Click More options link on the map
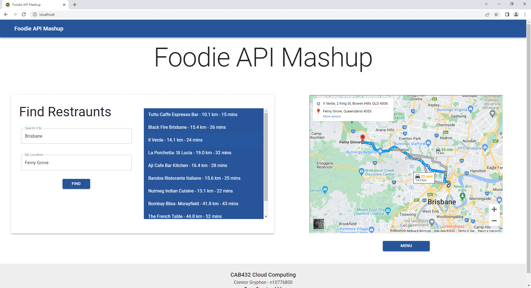This screenshot has height=288, width=531. [332, 116]
